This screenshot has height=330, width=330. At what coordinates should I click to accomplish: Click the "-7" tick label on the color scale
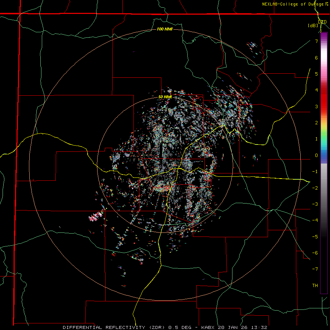[315, 269]
